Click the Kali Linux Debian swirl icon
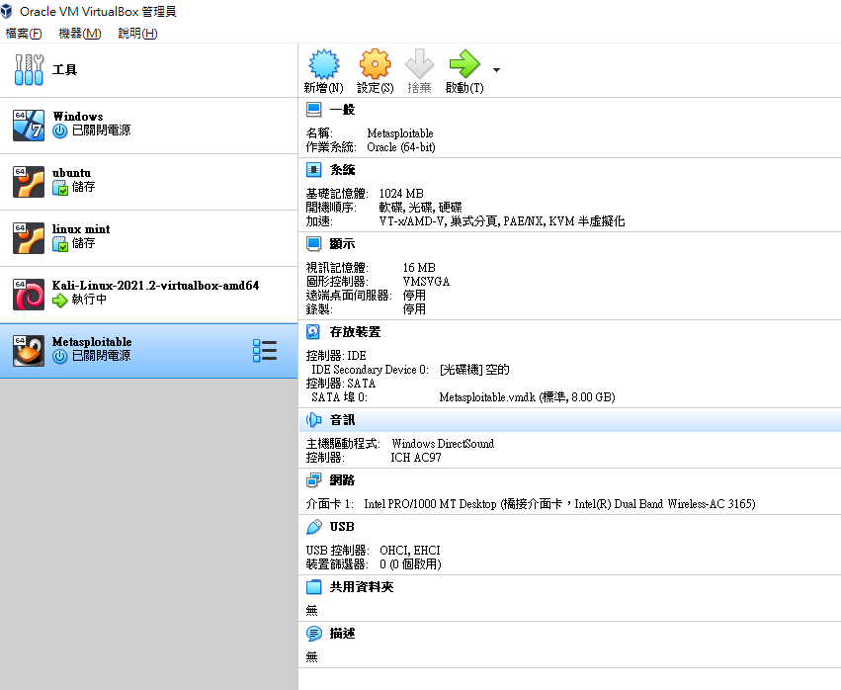841x690 pixels. tap(29, 295)
